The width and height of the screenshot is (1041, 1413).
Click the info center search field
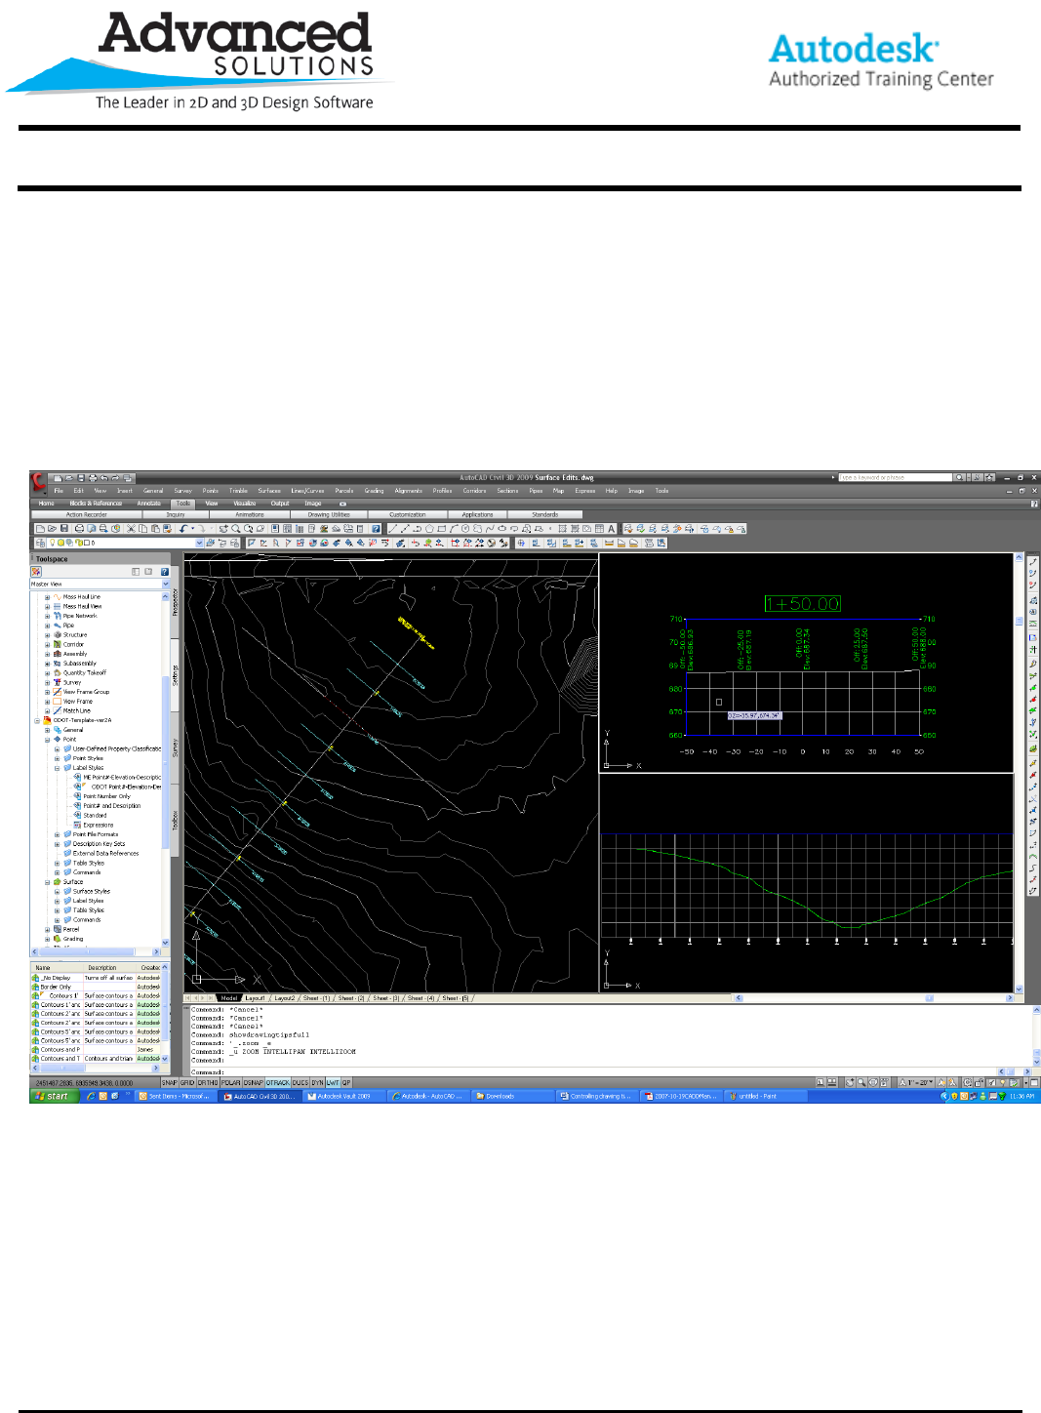(x=895, y=477)
